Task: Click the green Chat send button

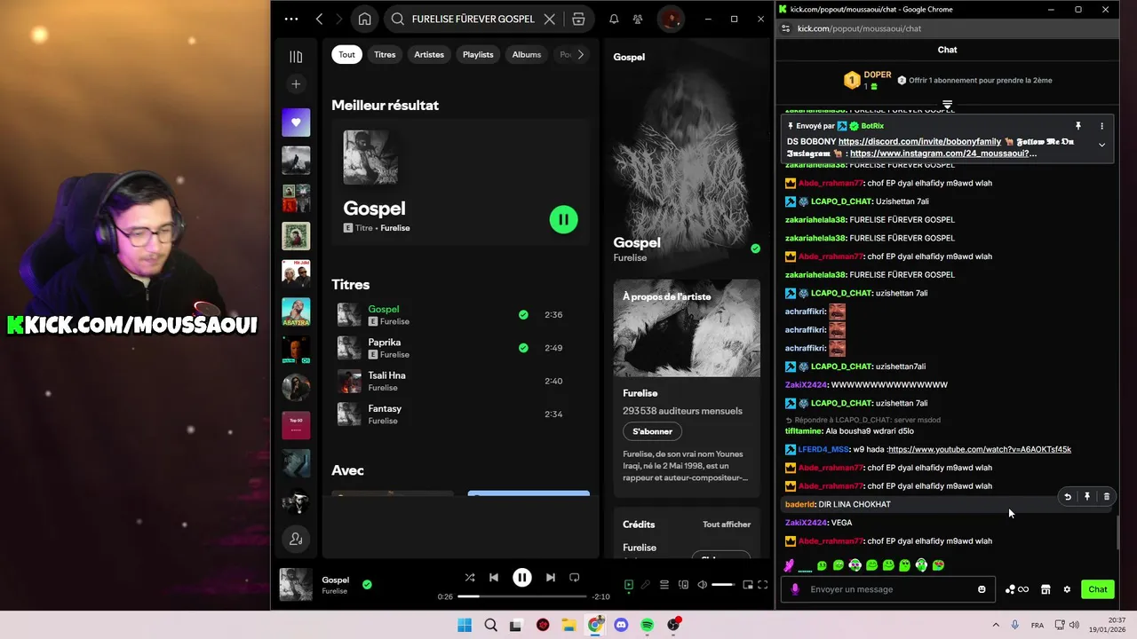Action: [x=1098, y=589]
